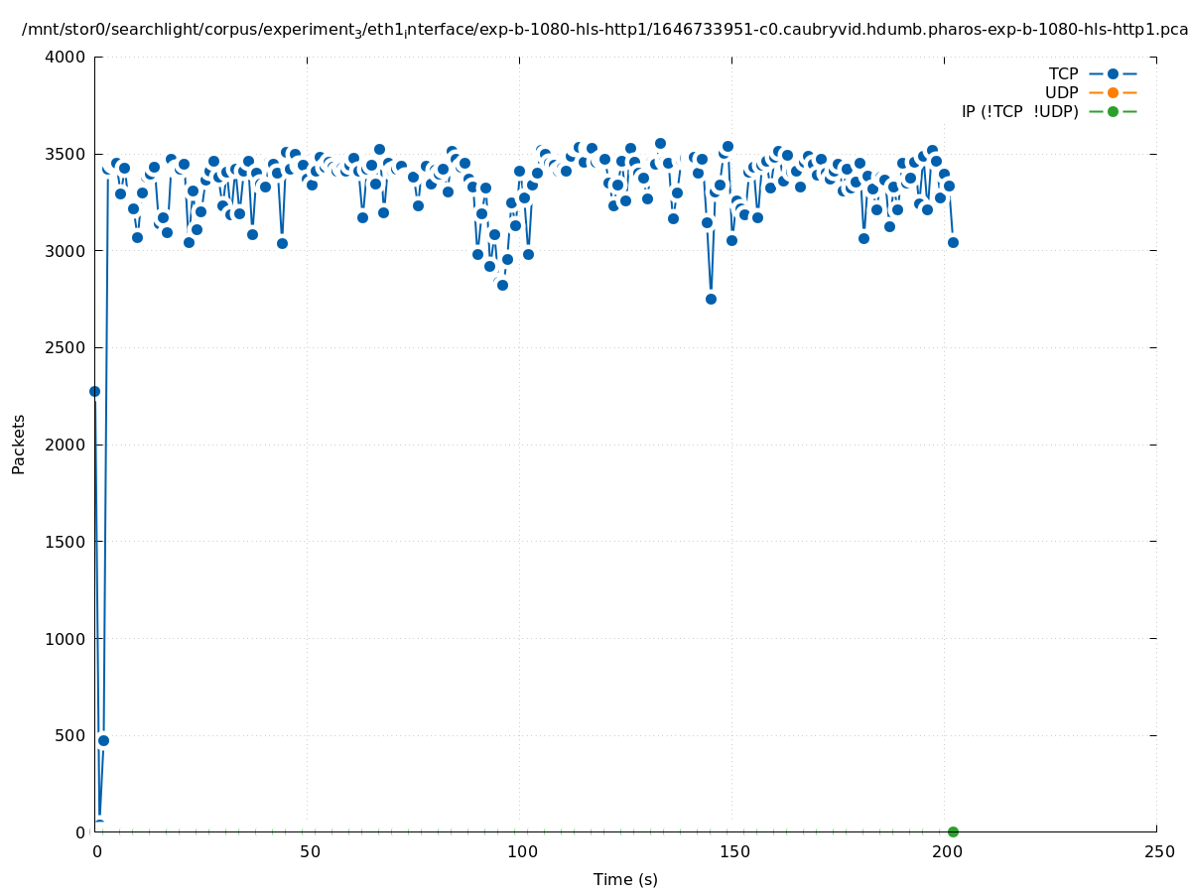Click the Time (s) x-axis label
1188x893 pixels.
625,879
